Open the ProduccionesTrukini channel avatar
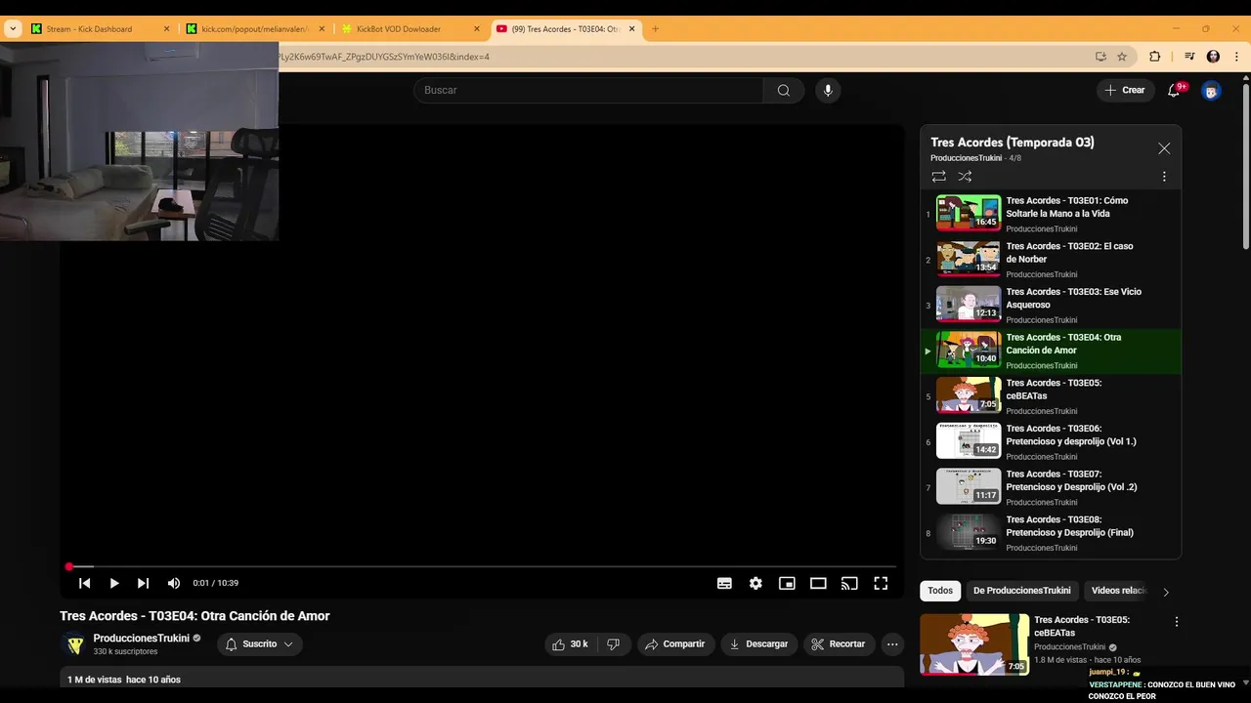This screenshot has width=1251, height=703. [x=74, y=644]
